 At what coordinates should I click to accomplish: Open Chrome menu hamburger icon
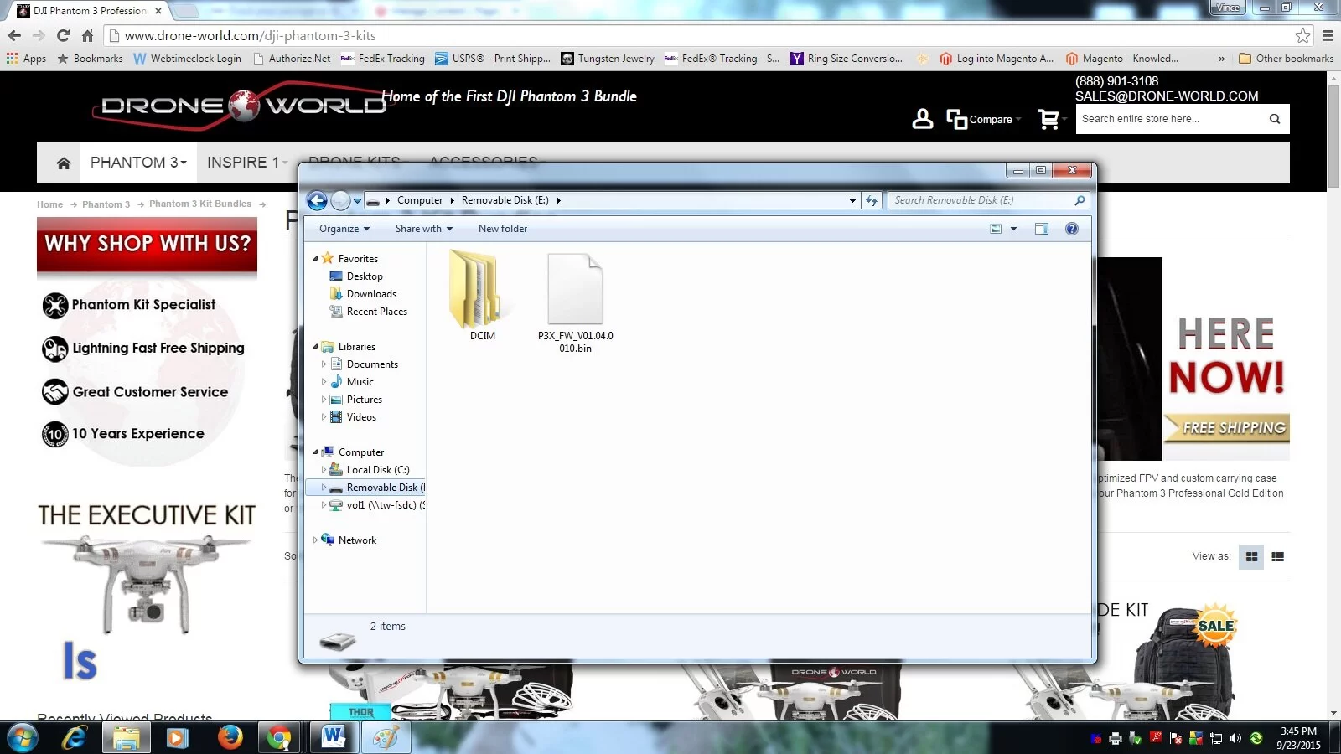pyautogui.click(x=1328, y=35)
